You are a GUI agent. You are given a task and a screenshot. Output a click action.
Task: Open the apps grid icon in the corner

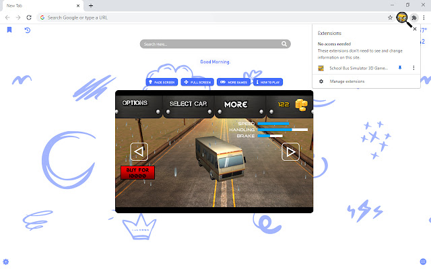pyautogui.click(x=423, y=262)
